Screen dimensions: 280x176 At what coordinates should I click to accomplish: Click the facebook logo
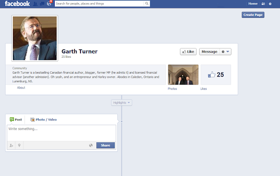tap(17, 4)
